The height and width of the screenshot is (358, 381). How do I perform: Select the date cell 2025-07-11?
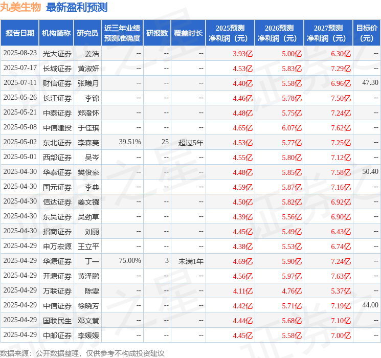click(20, 83)
